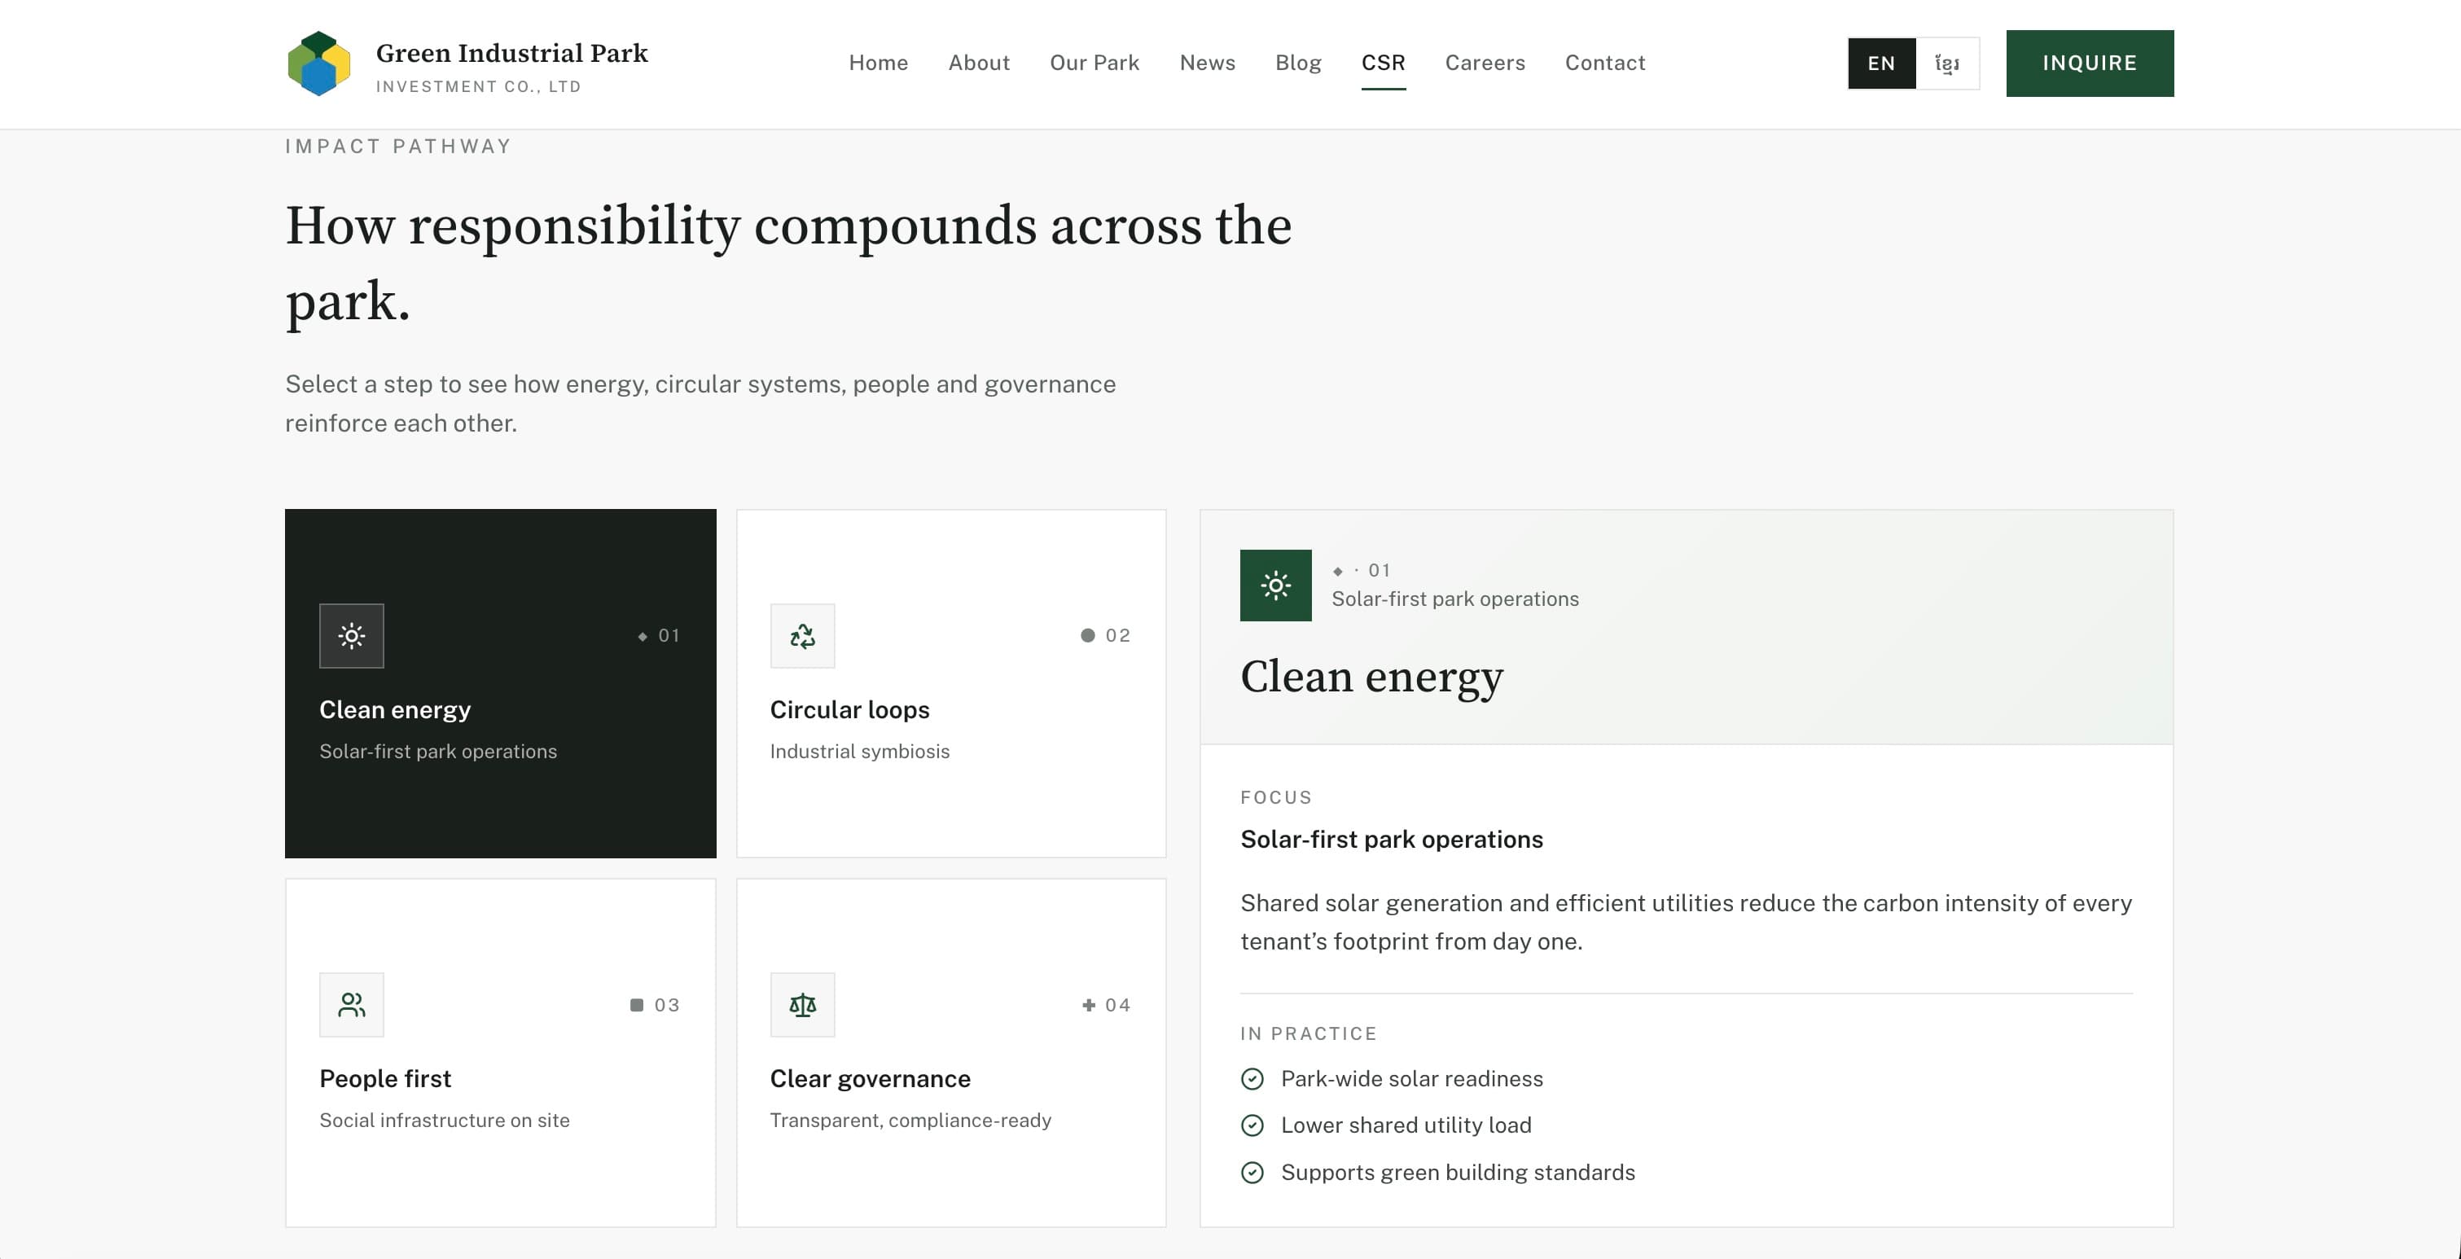Click the sun icon in Clean energy card

352,635
